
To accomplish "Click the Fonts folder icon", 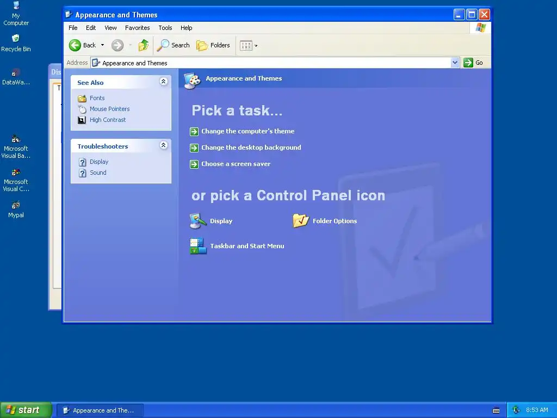I will tap(82, 99).
